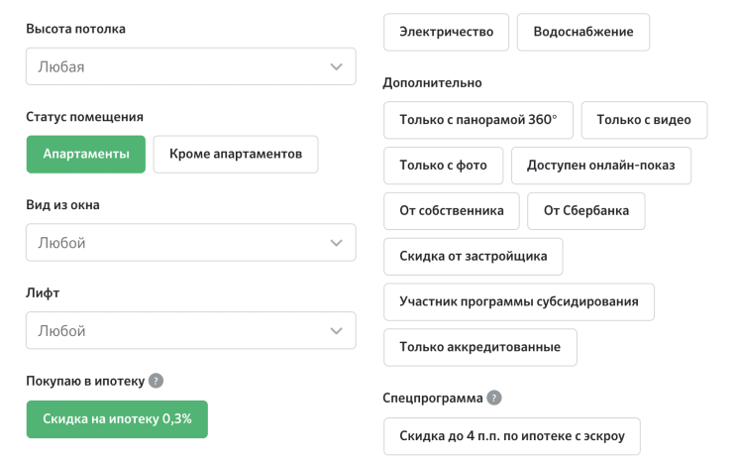Select Только с панорамой 360° filter
The height and width of the screenshot is (462, 738).
(478, 120)
